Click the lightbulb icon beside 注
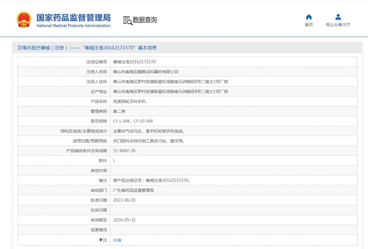The width and height of the screenshot is (368, 249). click(101, 240)
